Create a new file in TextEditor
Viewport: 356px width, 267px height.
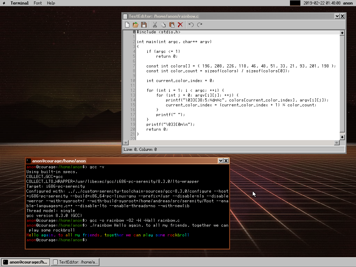(x=127, y=25)
